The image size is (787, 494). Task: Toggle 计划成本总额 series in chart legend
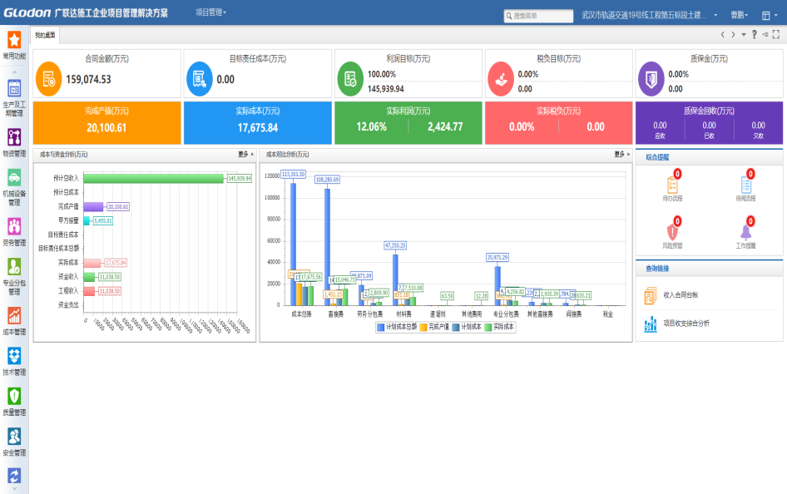coord(397,327)
